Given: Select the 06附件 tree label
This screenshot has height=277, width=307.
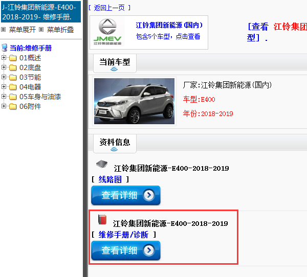Looking at the screenshot, I should [x=30, y=106].
